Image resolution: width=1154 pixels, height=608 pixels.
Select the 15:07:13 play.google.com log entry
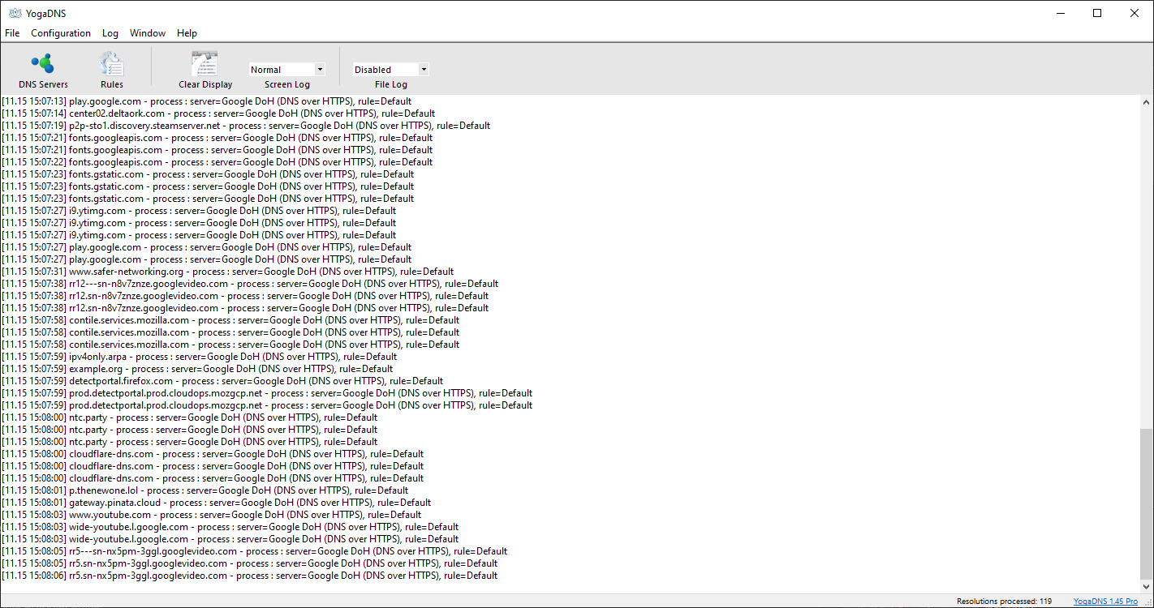point(206,101)
